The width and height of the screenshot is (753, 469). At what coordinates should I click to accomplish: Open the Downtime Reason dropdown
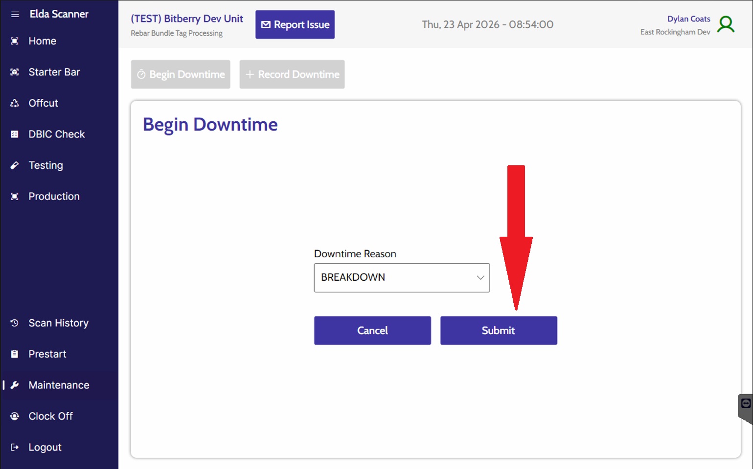tap(402, 278)
